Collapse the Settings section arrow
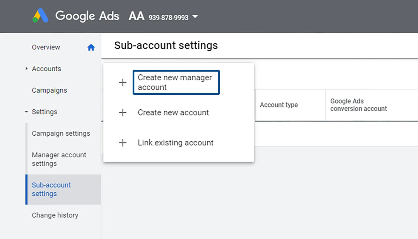Image resolution: width=418 pixels, height=239 pixels. click(x=26, y=112)
